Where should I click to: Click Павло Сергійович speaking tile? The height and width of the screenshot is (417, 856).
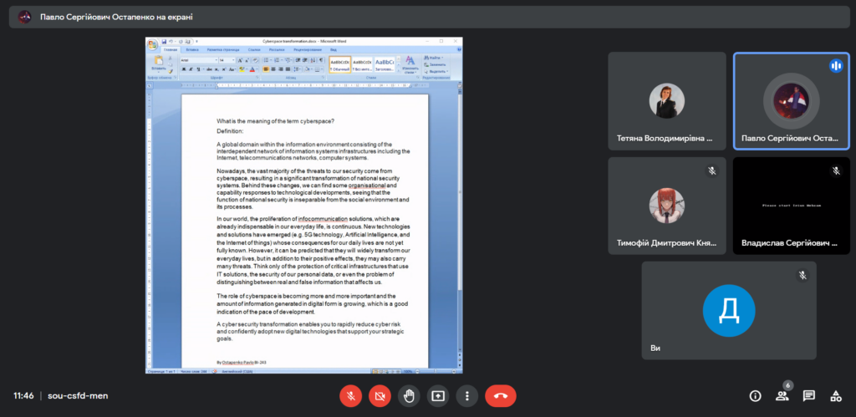tap(791, 100)
